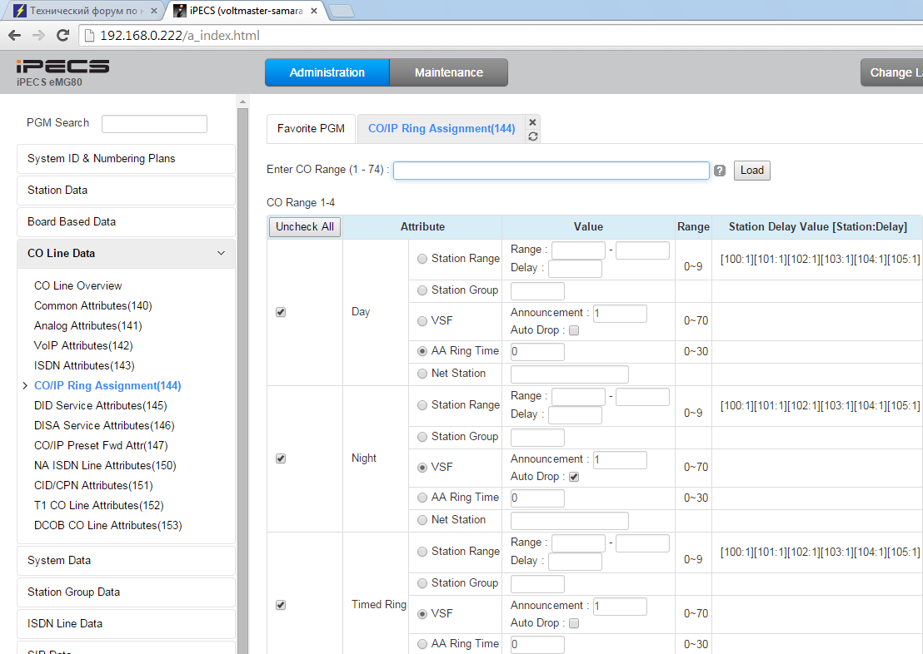Expand the System Data section

click(126, 561)
